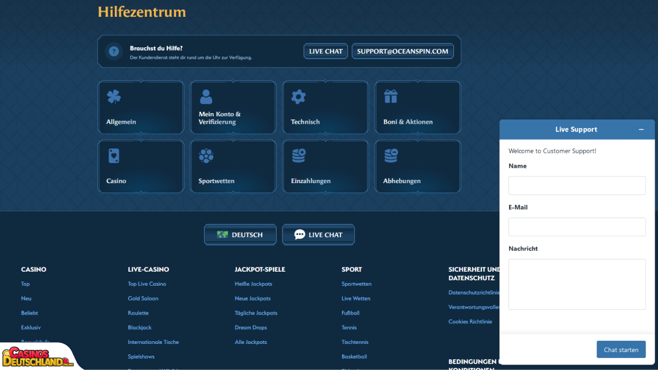The width and height of the screenshot is (658, 370).
Task: Open the Datenschutzrichtlinie footer link
Action: pyautogui.click(x=474, y=292)
